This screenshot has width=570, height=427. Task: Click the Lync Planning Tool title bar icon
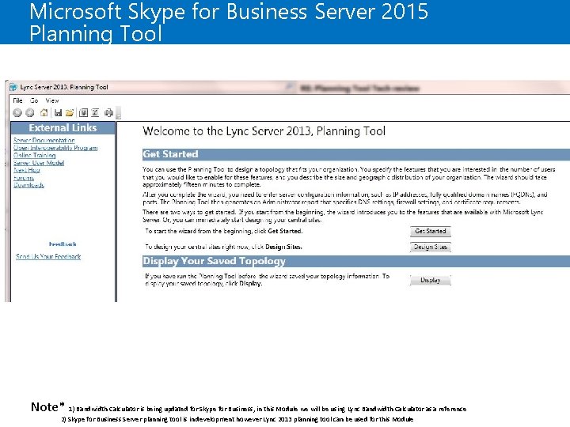click(13, 87)
